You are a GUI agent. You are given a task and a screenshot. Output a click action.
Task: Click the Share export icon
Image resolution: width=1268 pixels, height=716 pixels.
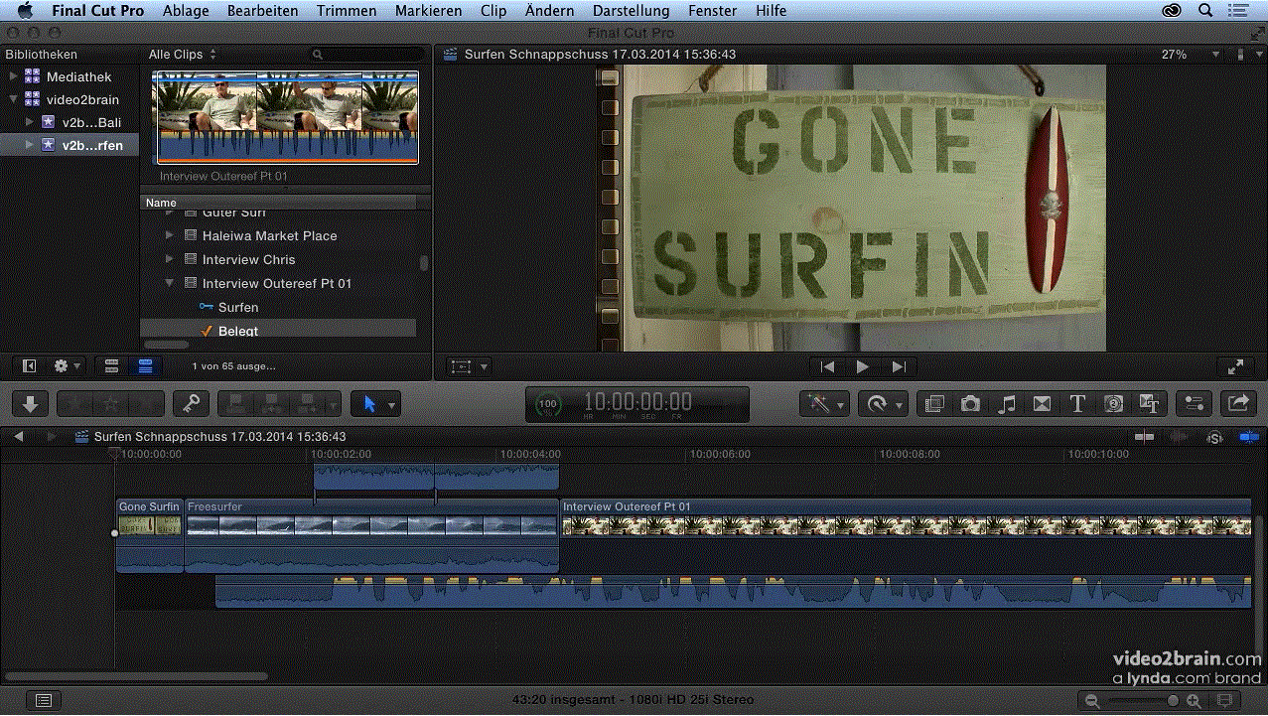tap(1238, 404)
